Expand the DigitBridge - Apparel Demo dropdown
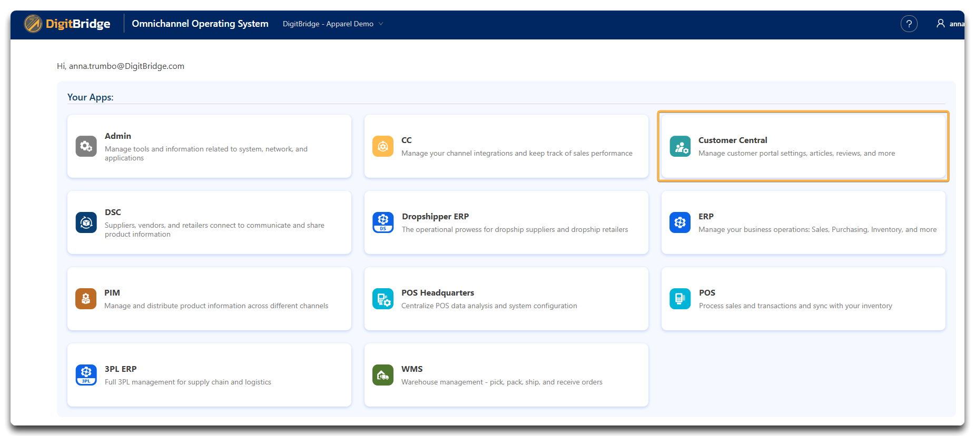 [x=333, y=24]
